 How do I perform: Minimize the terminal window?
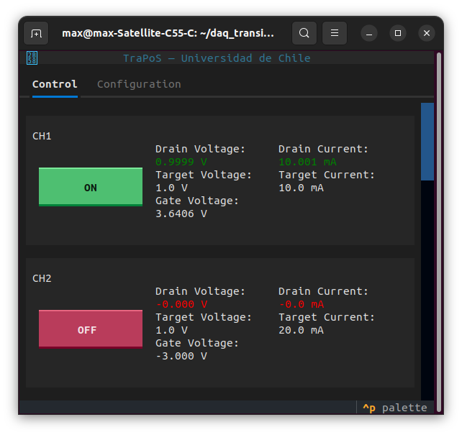tap(369, 33)
